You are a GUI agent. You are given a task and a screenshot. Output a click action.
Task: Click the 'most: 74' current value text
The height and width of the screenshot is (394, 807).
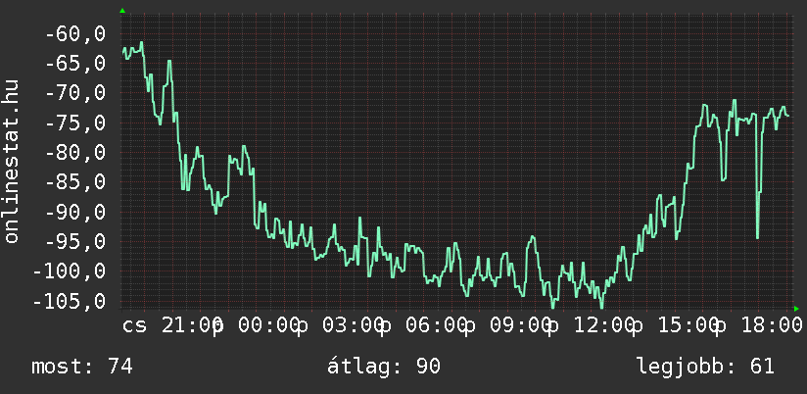pyautogui.click(x=82, y=367)
